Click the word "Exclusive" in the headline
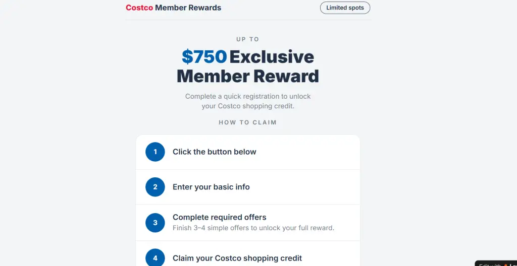Viewport: 517px width, 266px height. [x=272, y=57]
